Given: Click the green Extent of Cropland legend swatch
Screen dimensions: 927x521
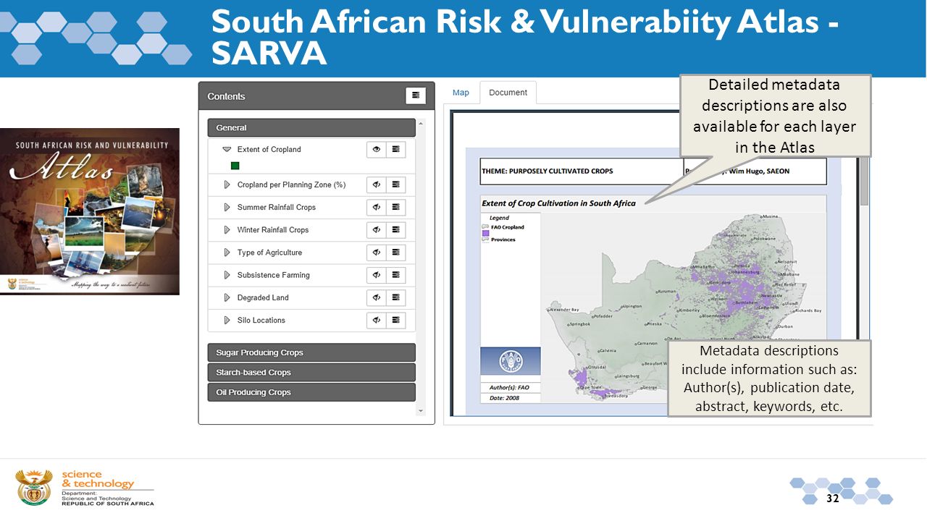Looking at the screenshot, I should [x=235, y=166].
